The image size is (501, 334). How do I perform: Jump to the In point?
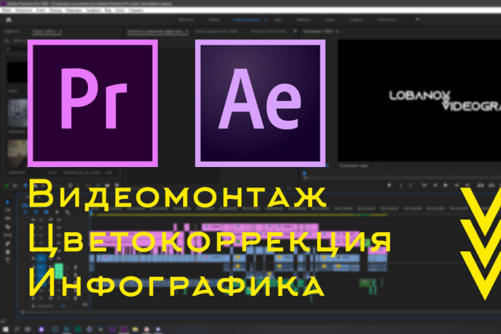tap(424, 185)
